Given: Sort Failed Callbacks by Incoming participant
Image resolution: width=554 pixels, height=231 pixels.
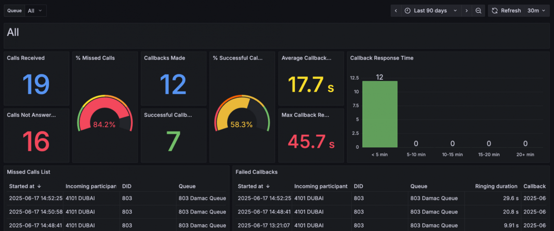Looking at the screenshot, I should tap(321, 186).
